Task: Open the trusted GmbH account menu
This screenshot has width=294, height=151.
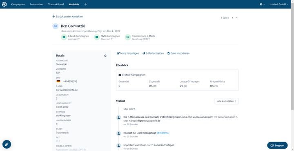Action: pos(279,4)
